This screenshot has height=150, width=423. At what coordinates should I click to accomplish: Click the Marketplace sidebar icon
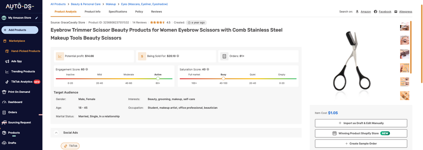click(5, 41)
